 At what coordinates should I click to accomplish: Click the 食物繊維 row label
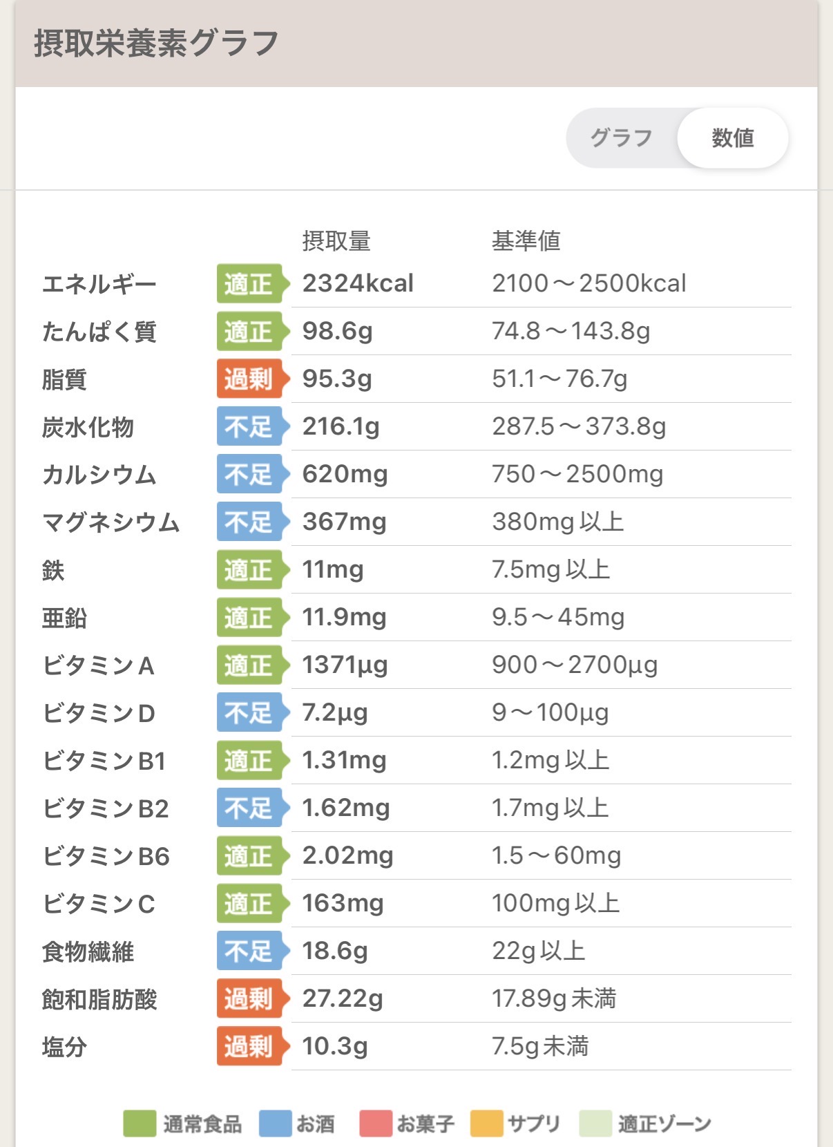(88, 951)
